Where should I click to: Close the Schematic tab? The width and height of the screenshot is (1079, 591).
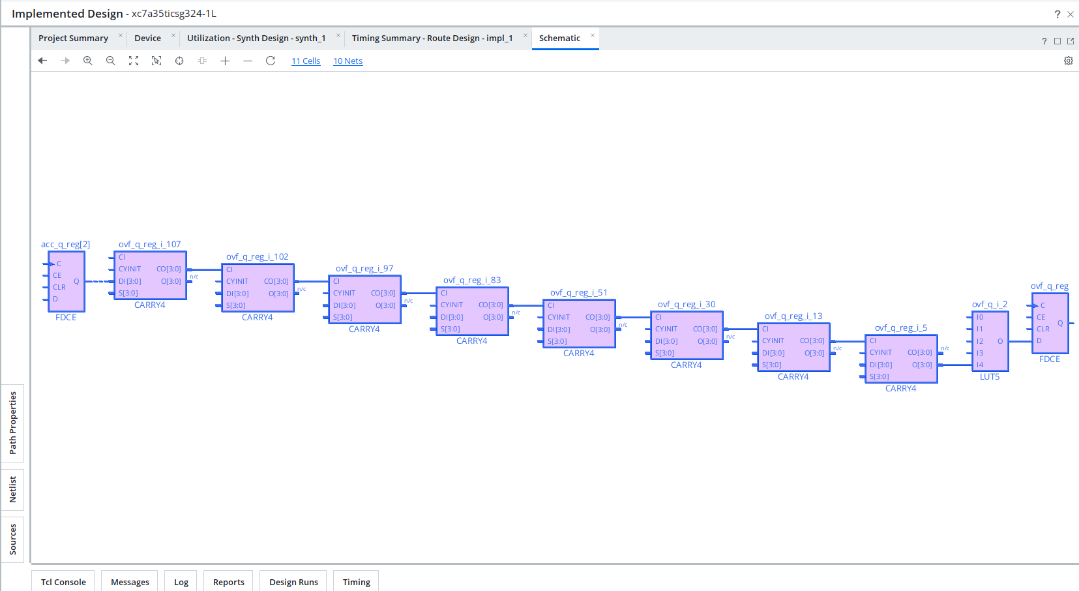593,35
